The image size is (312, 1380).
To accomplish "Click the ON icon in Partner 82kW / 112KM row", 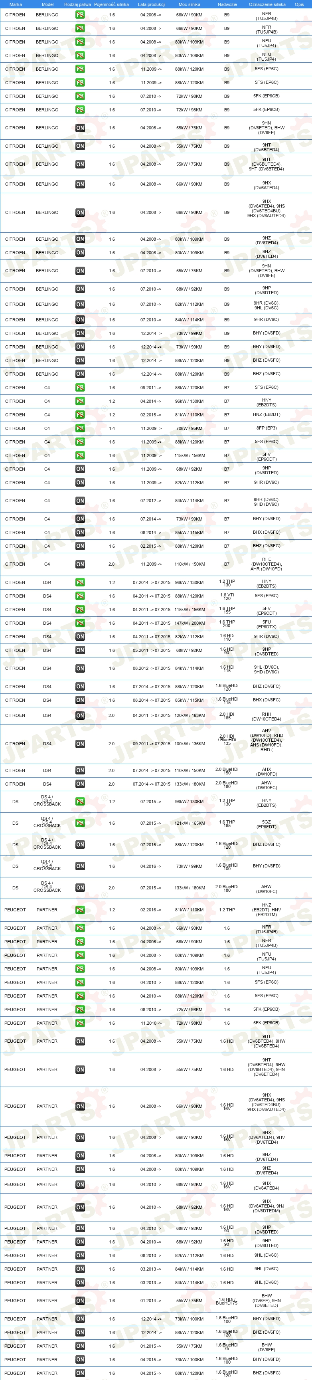I will coord(80,1256).
